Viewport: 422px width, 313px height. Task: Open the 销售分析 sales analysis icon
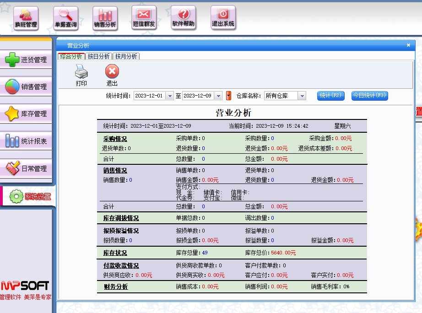(105, 19)
